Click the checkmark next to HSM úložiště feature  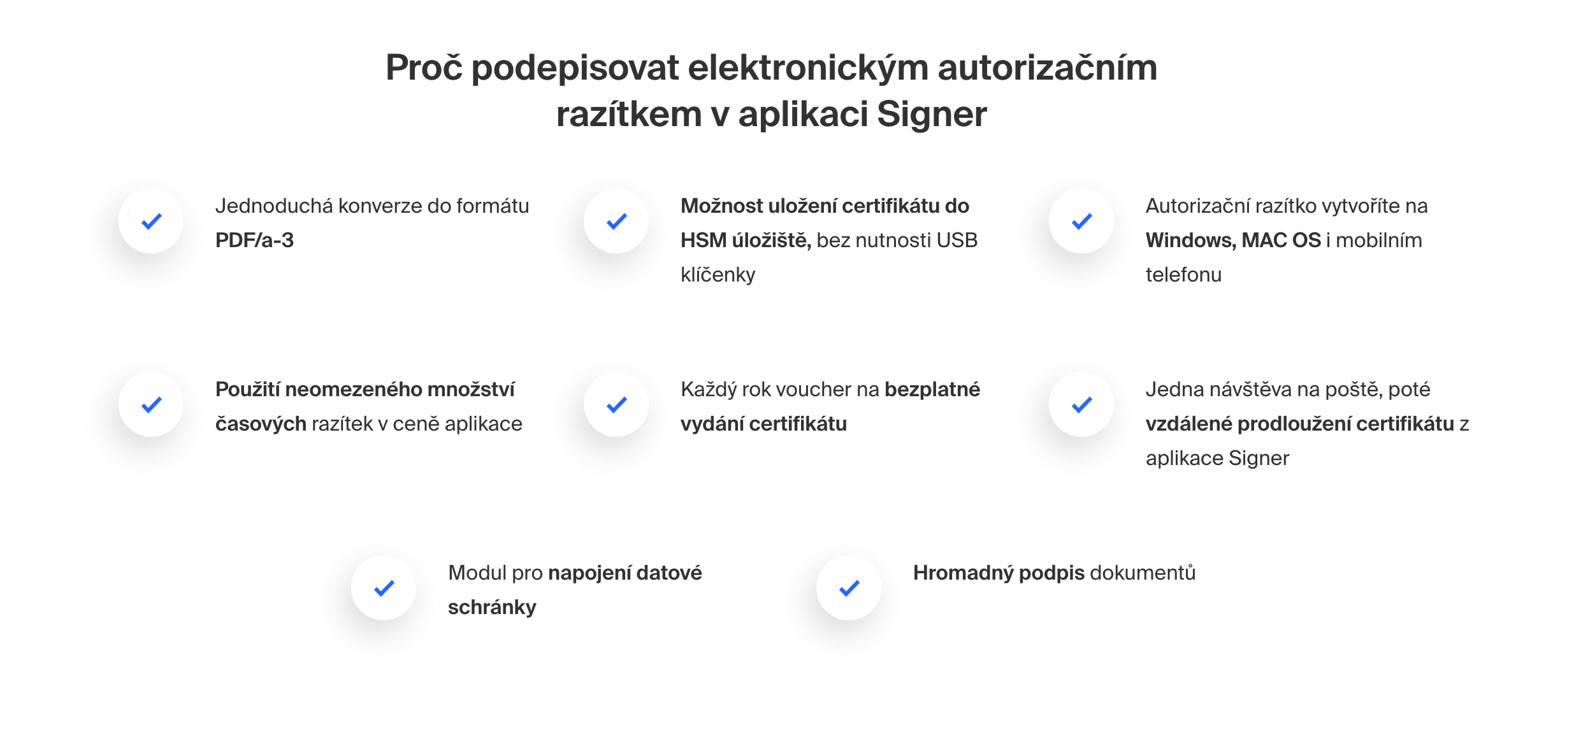[616, 221]
